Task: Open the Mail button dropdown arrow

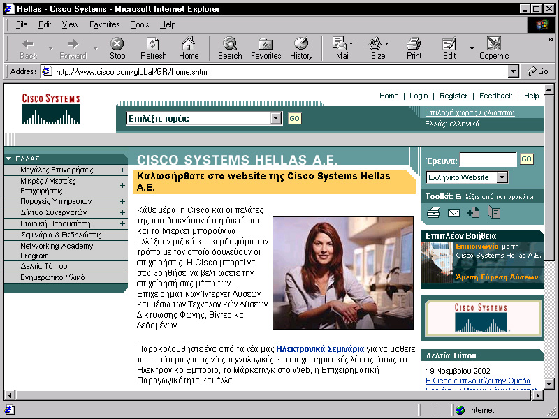Action: (351, 43)
